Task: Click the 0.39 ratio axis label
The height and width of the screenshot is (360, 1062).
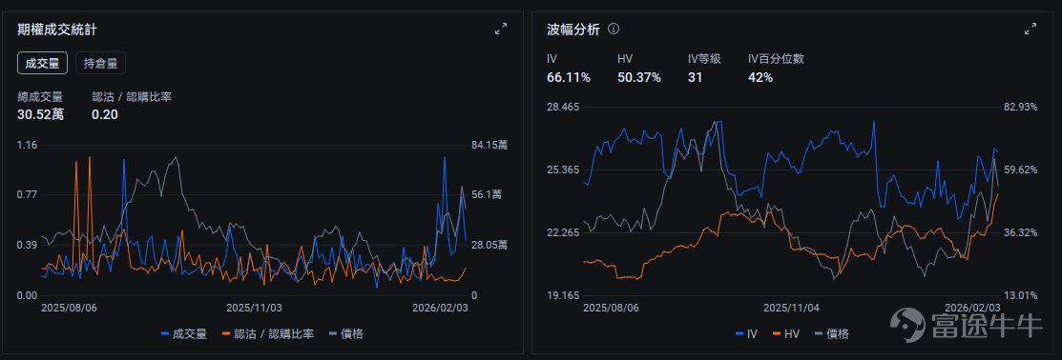Action: [27, 245]
